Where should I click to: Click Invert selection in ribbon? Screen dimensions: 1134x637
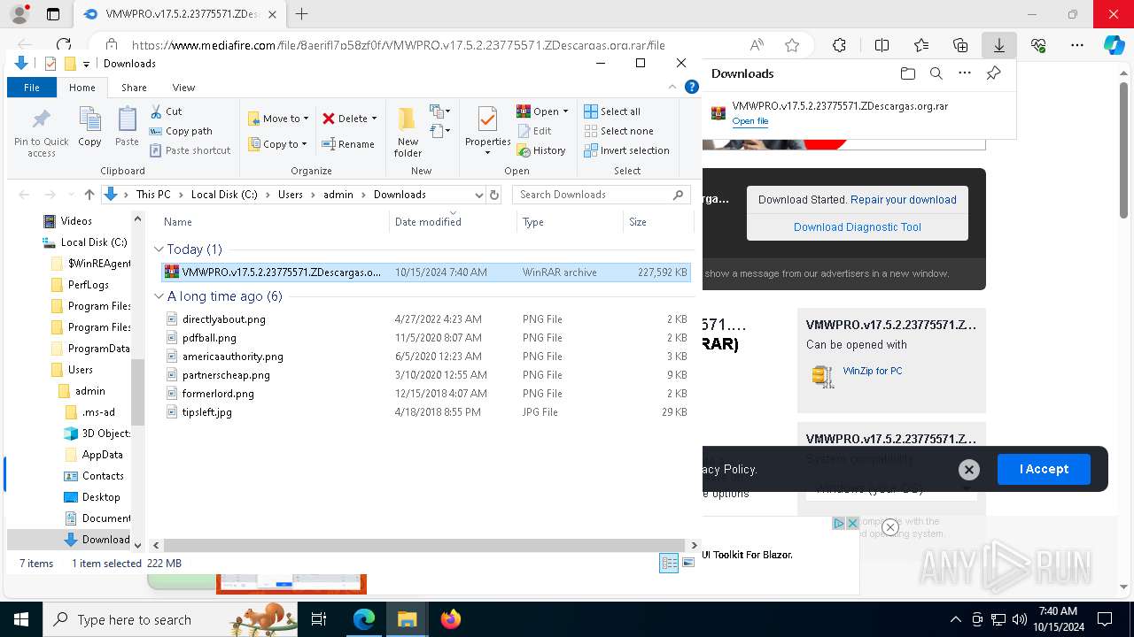click(626, 150)
